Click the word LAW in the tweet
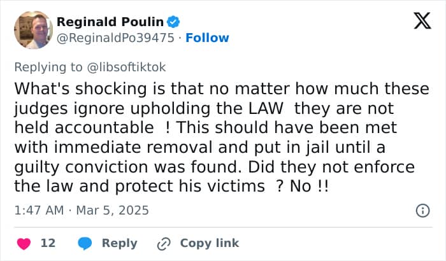The width and height of the screenshot is (446, 261). click(x=266, y=108)
